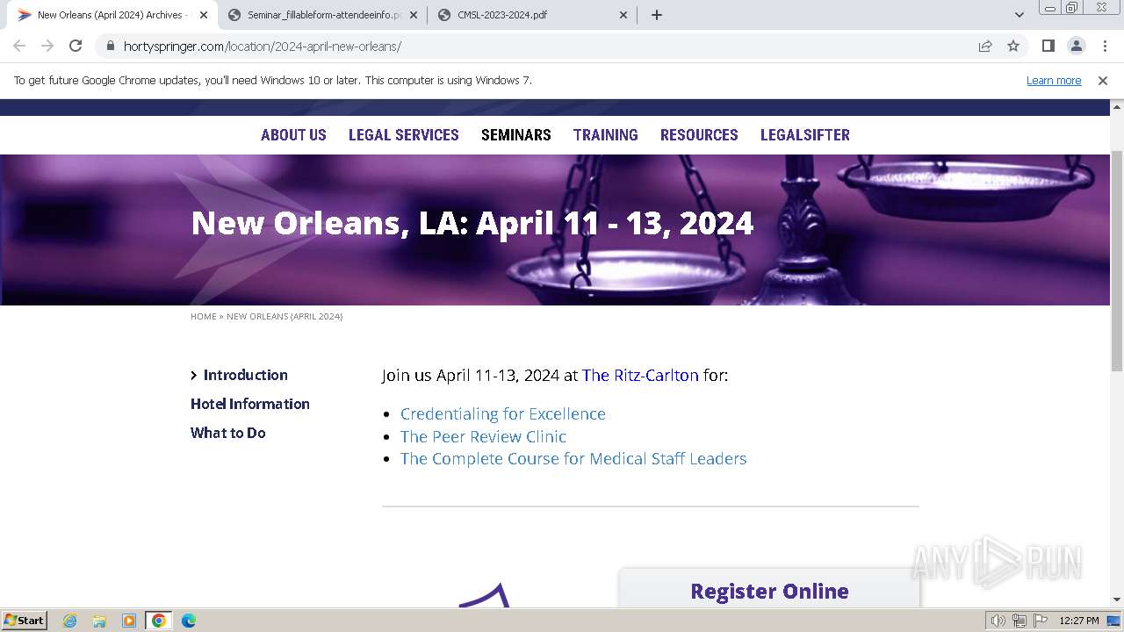Open Credentialing for Excellence link
The width and height of the screenshot is (1124, 632).
(x=503, y=413)
